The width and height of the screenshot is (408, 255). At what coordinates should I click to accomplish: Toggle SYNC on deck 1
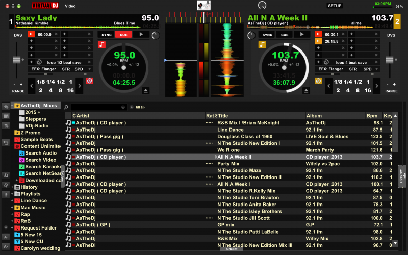point(107,35)
